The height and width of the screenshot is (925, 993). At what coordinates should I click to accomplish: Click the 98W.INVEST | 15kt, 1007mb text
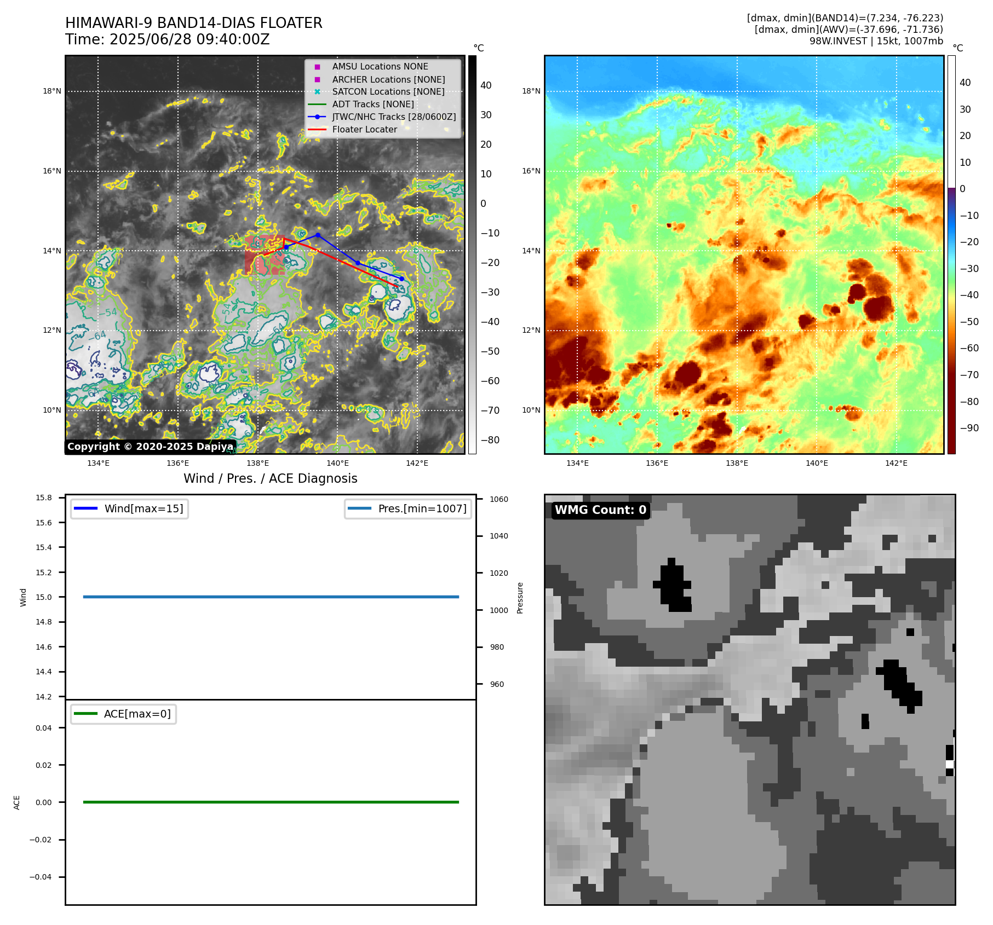point(876,41)
